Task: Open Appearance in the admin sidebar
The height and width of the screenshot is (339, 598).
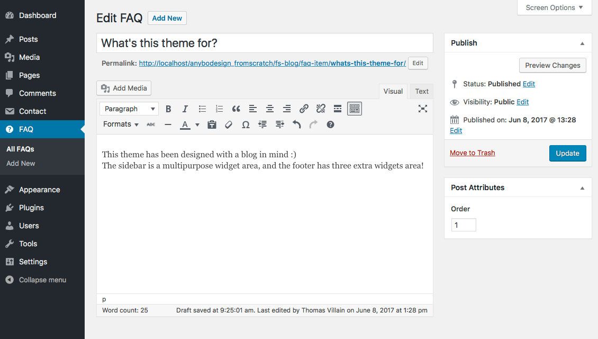Action: tap(39, 190)
